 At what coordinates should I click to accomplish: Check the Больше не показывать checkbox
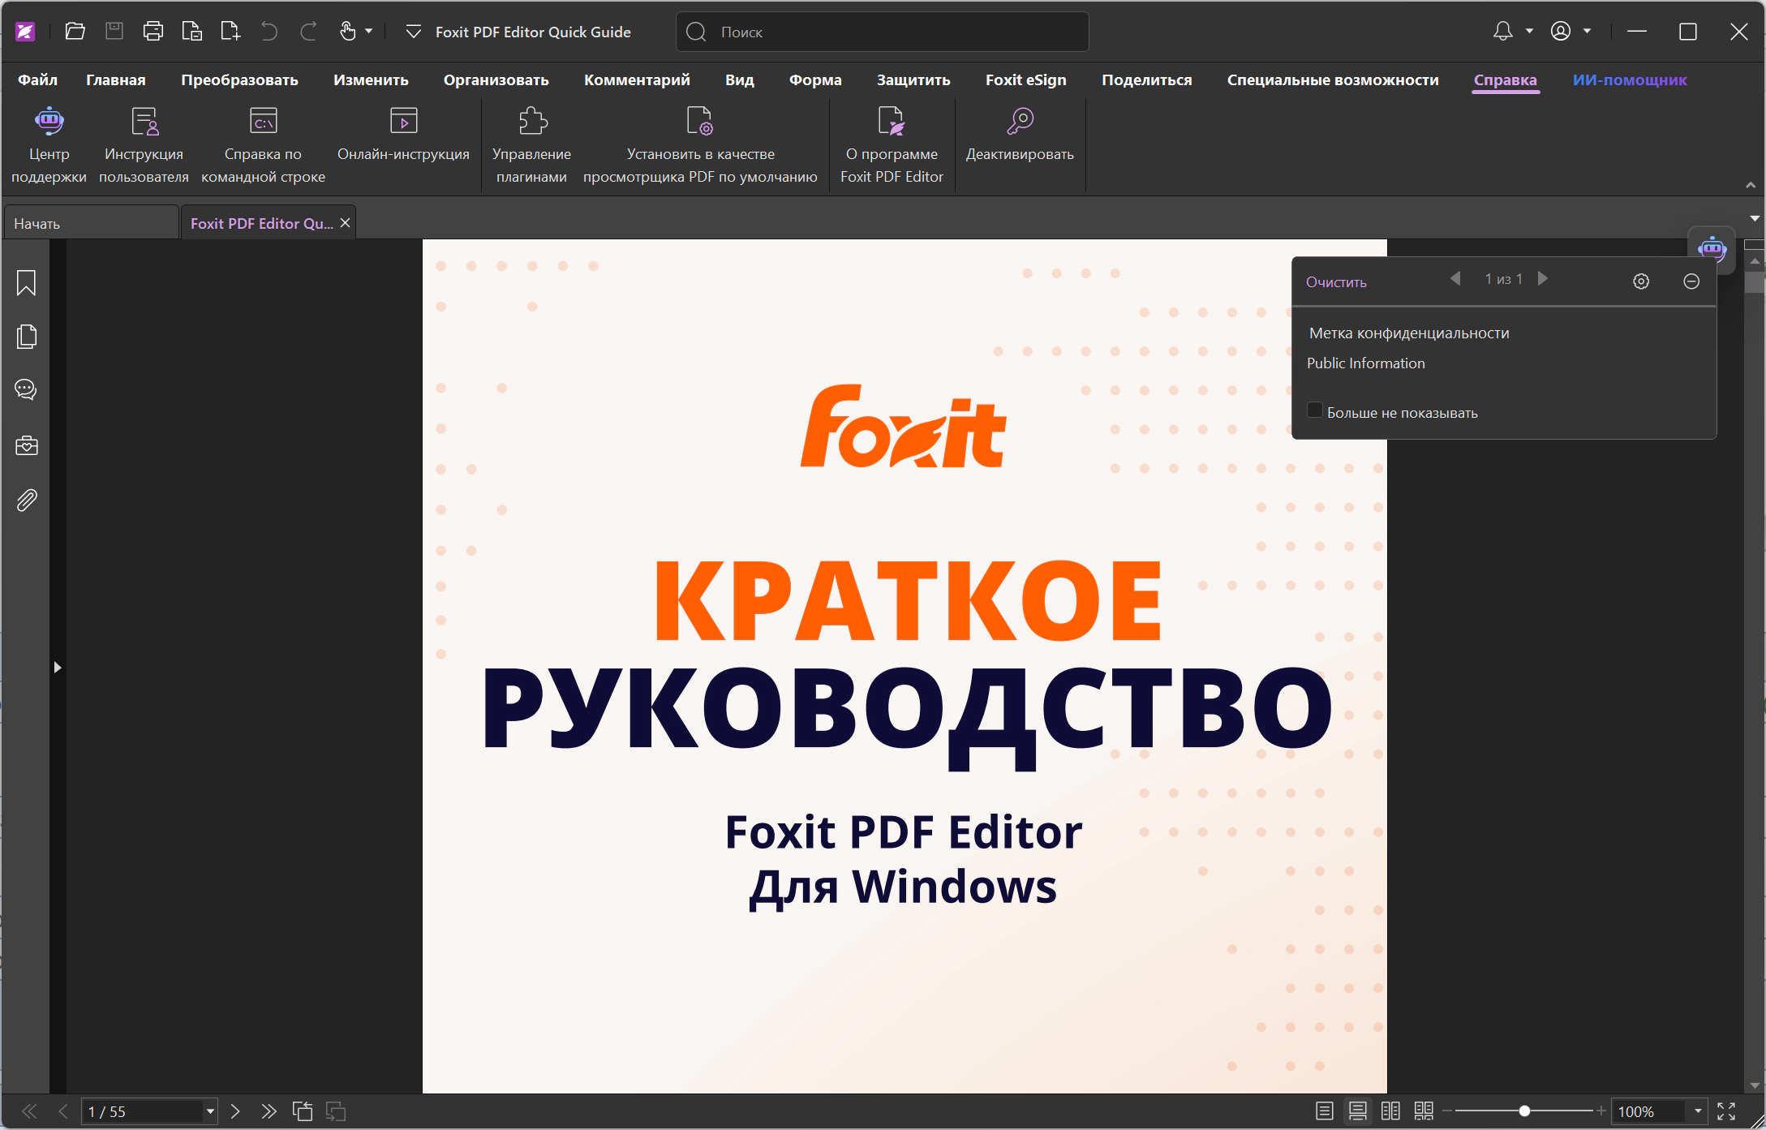click(1315, 410)
